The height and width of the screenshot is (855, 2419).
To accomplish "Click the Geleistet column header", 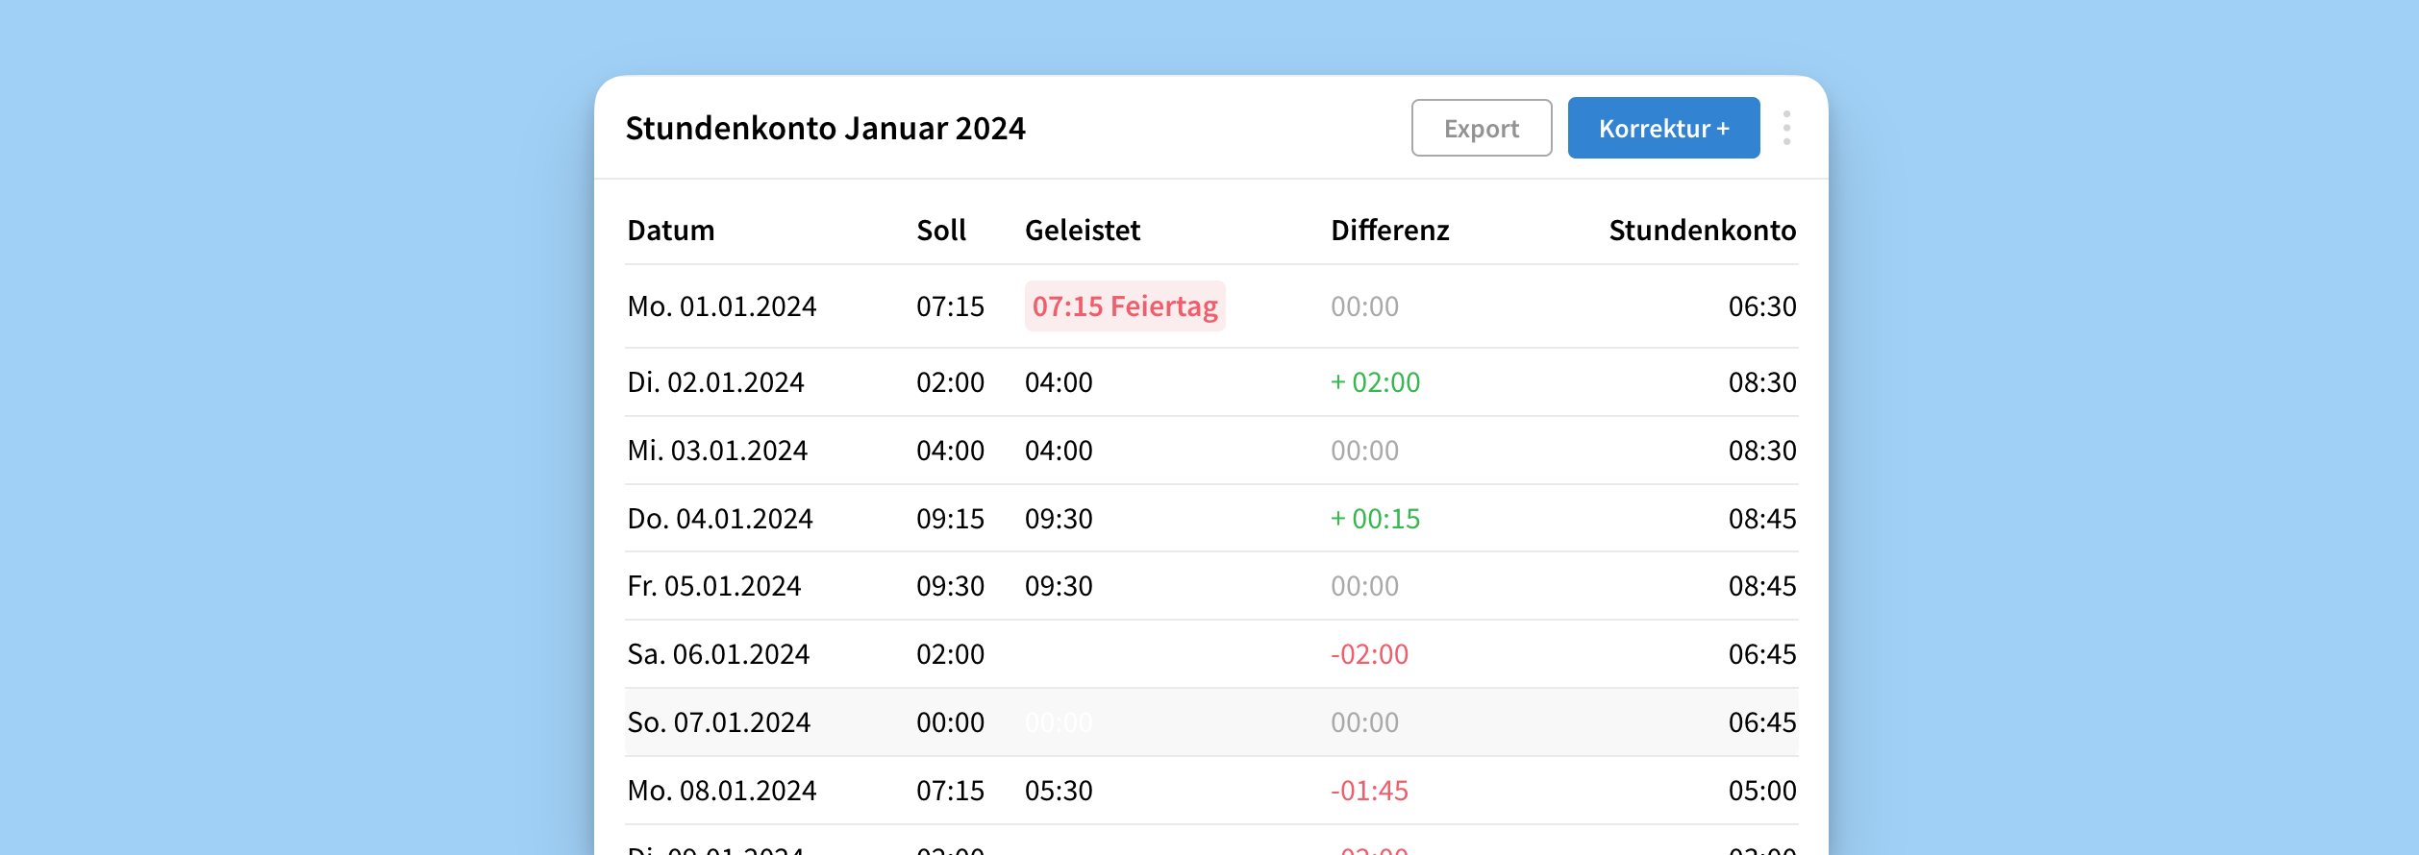I will 1082,231.
